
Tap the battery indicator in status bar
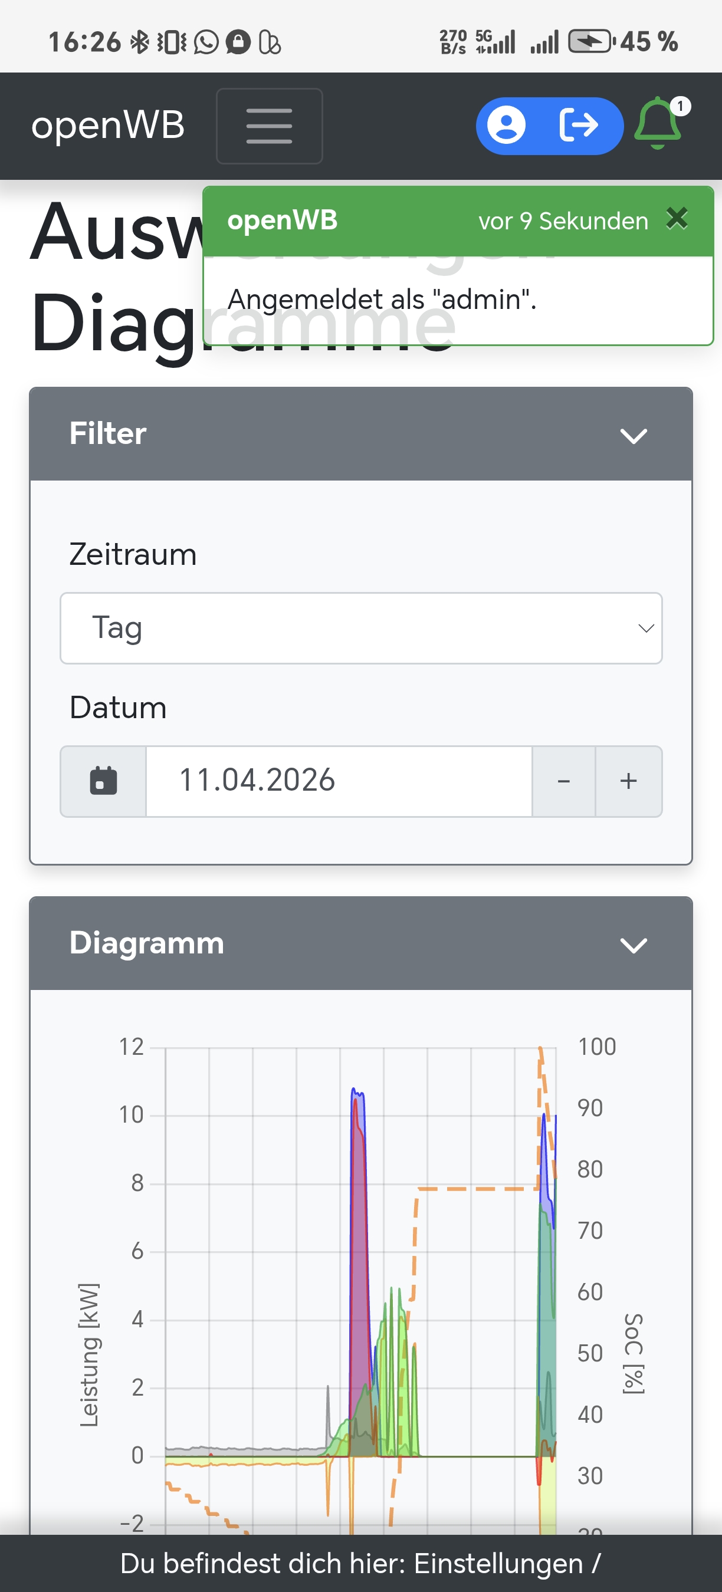(x=589, y=42)
